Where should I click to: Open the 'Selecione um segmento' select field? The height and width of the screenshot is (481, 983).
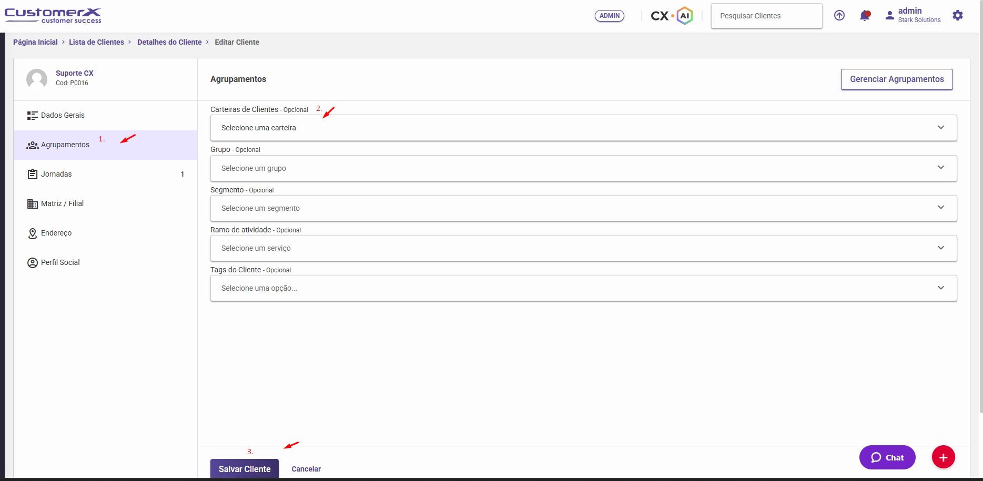click(x=584, y=208)
